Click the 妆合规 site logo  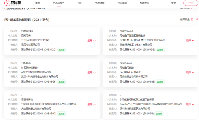tap(13, 3)
